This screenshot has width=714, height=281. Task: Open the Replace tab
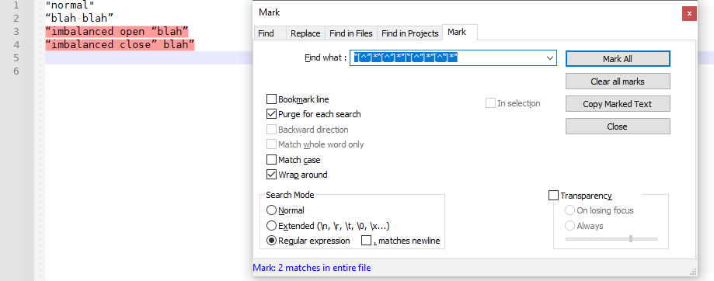[x=305, y=33]
